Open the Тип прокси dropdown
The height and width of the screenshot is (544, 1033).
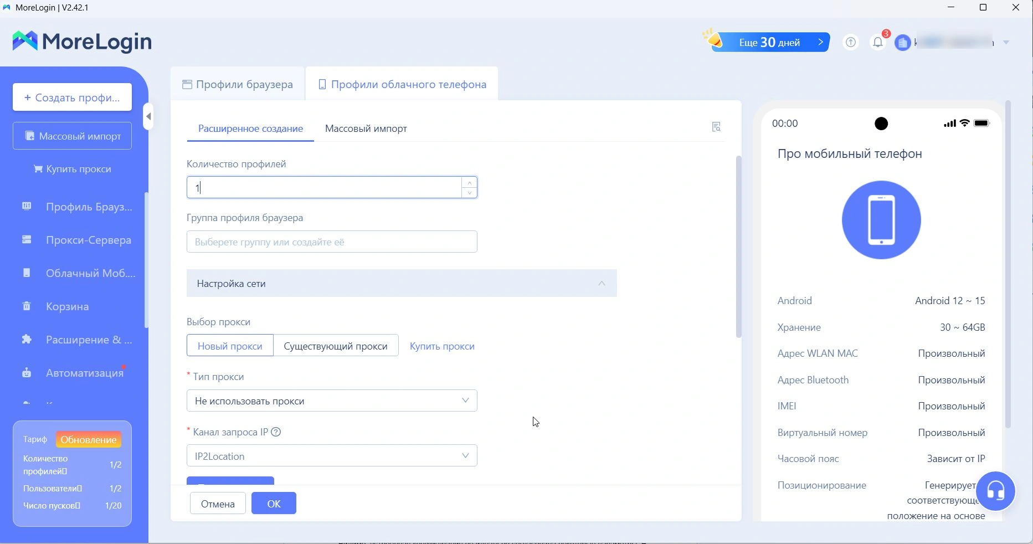pyautogui.click(x=332, y=401)
